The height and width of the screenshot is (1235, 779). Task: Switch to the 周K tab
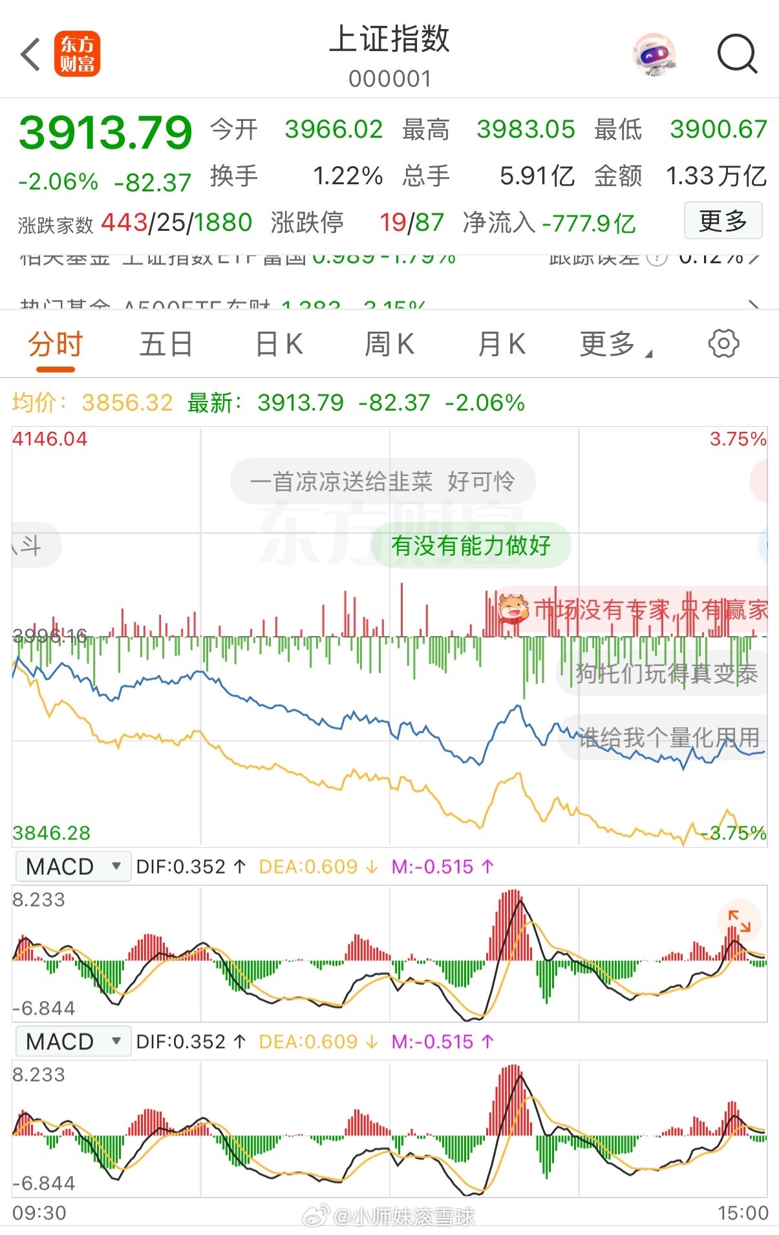389,344
